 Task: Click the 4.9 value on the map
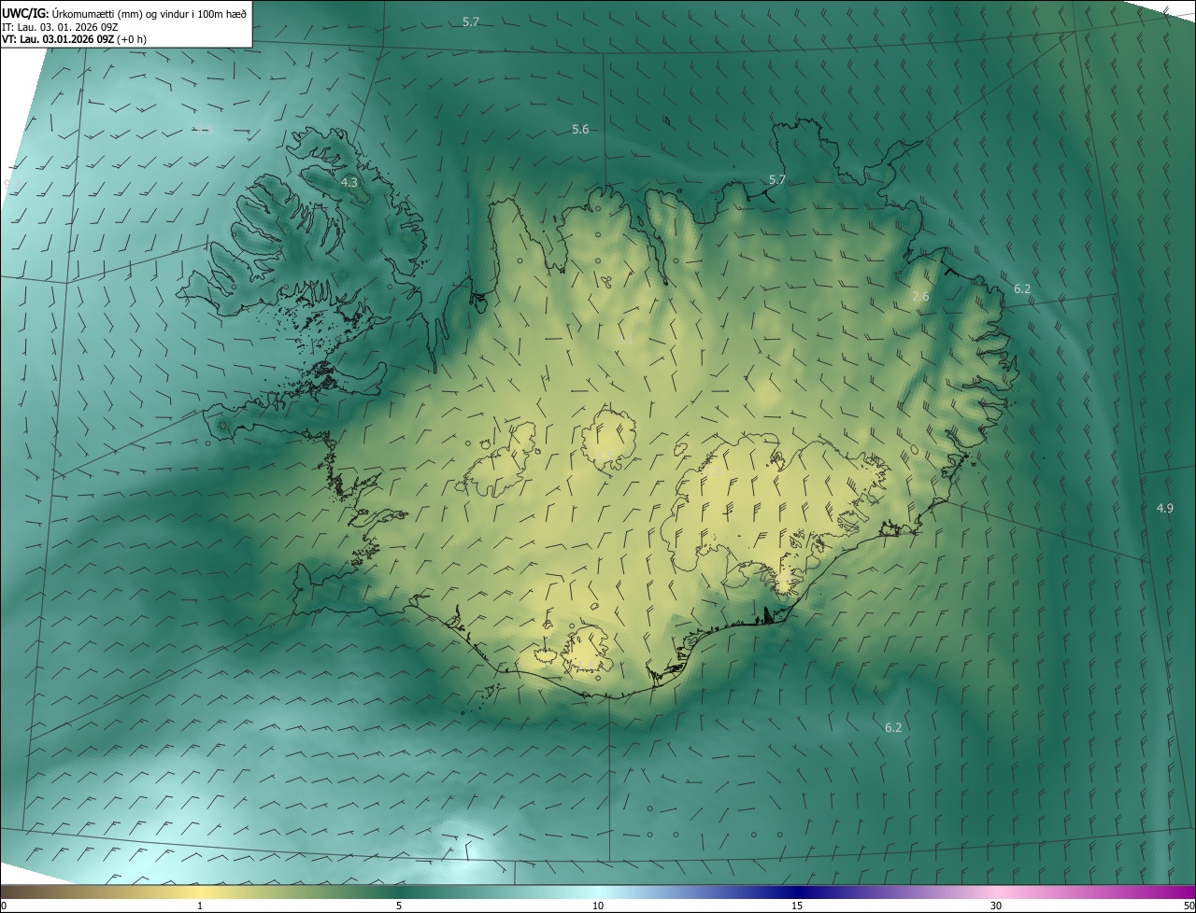[x=1164, y=508]
